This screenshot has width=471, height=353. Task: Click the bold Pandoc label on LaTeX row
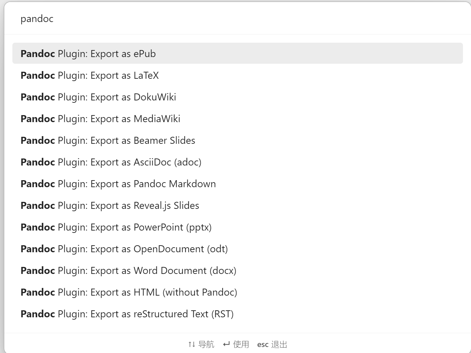[x=37, y=75]
